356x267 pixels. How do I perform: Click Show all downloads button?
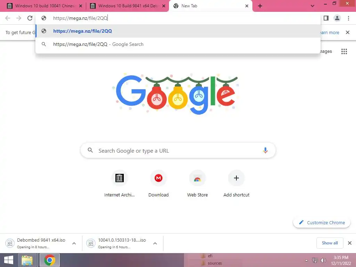pyautogui.click(x=330, y=243)
